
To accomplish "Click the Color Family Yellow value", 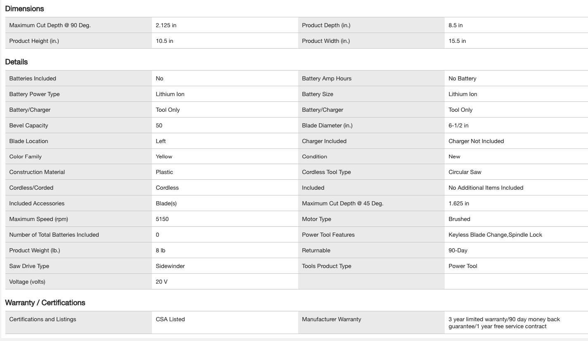I will tap(164, 157).
